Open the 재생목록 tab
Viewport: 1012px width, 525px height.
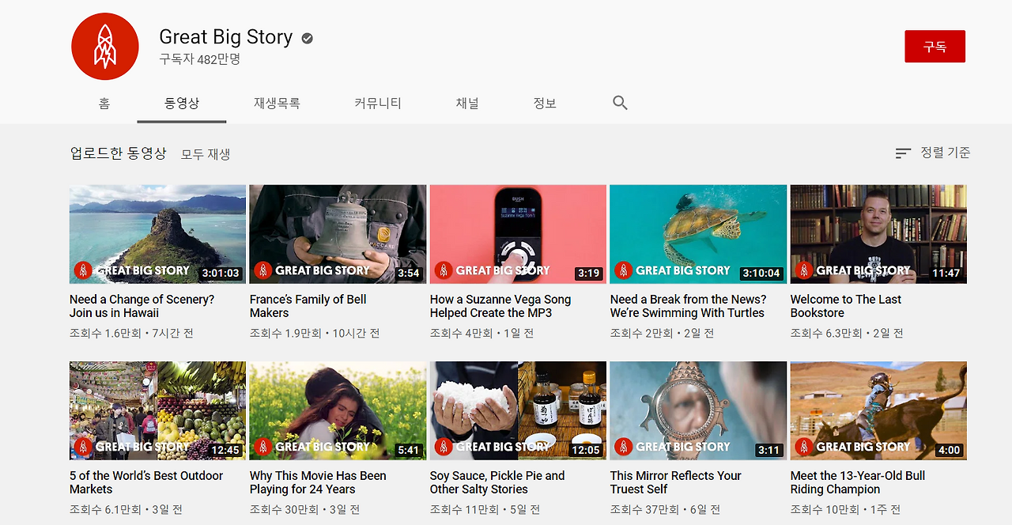point(277,103)
